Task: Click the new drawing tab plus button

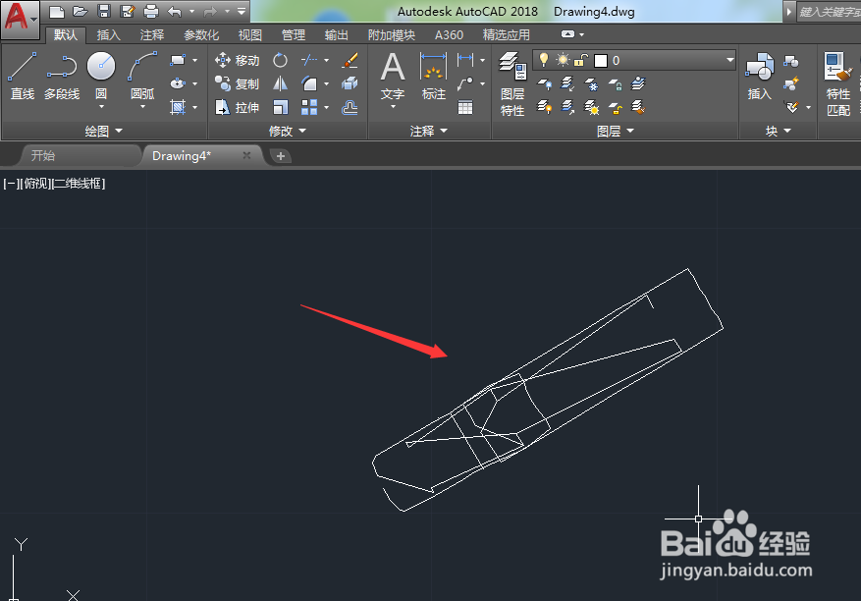Action: coord(281,156)
